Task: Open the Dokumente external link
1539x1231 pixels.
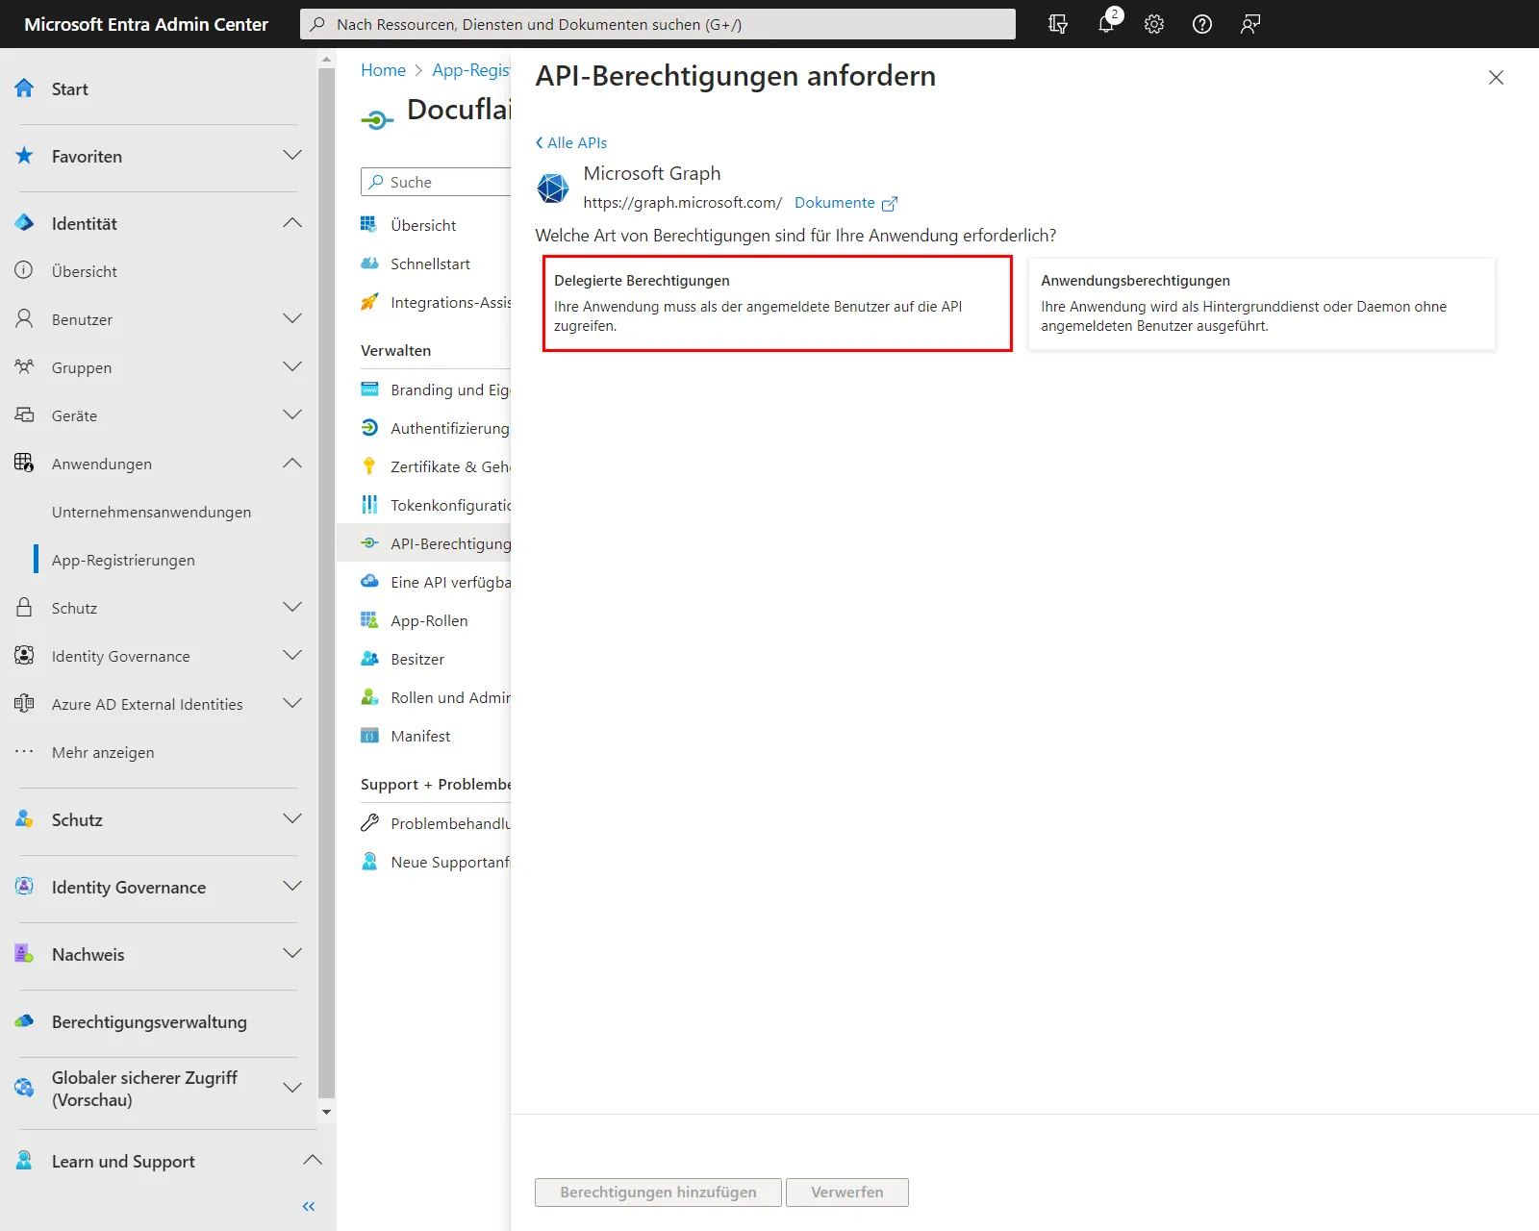Action: 845,203
